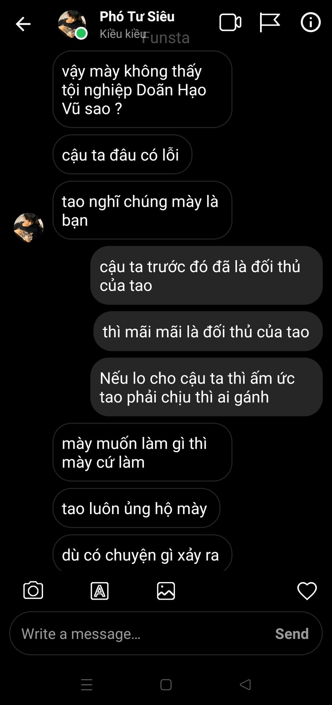Tap Android recent apps navigation button

[x=87, y=685]
